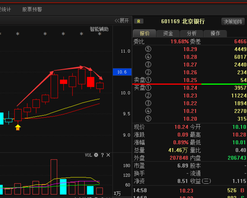Open the VOL indicator settings gear
This screenshot has height=198, width=247.
coord(96,155)
